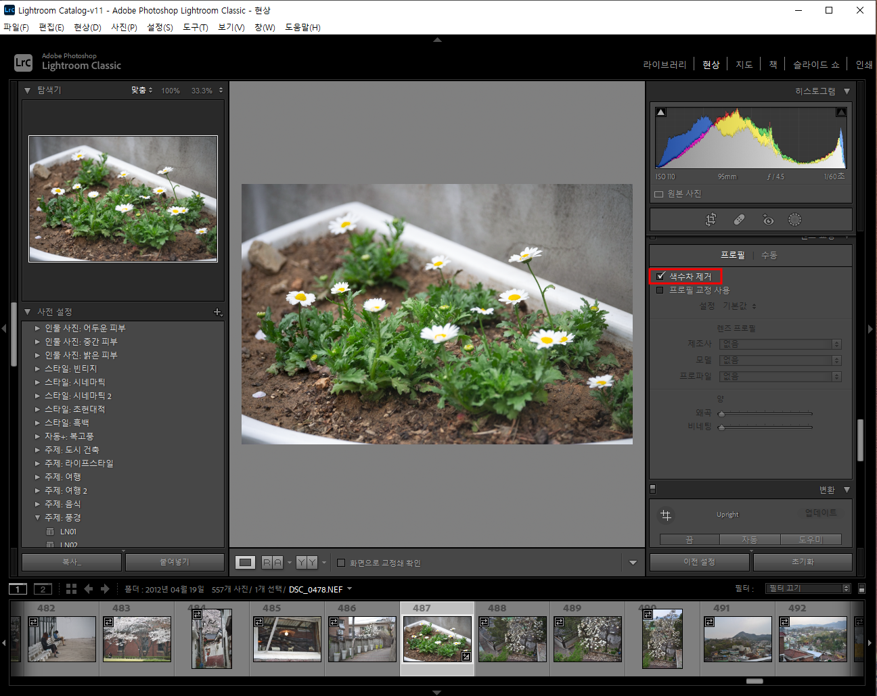Toggle the 변환 panel on/off switch

coord(653,488)
